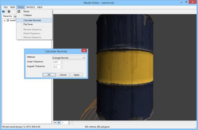The width and height of the screenshot is (198, 130).
Task: Open the Method dropdown
Action: coord(68,57)
